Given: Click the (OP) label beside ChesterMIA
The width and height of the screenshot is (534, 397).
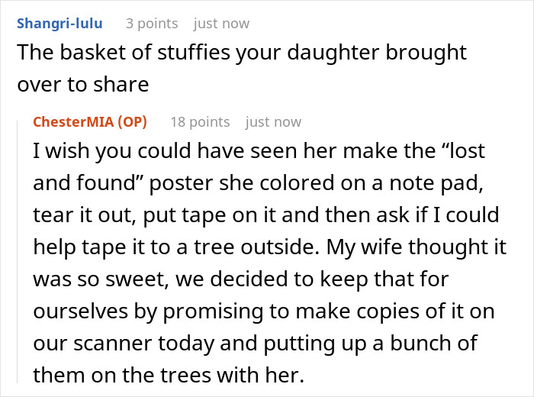Looking at the screenshot, I should pos(133,122).
